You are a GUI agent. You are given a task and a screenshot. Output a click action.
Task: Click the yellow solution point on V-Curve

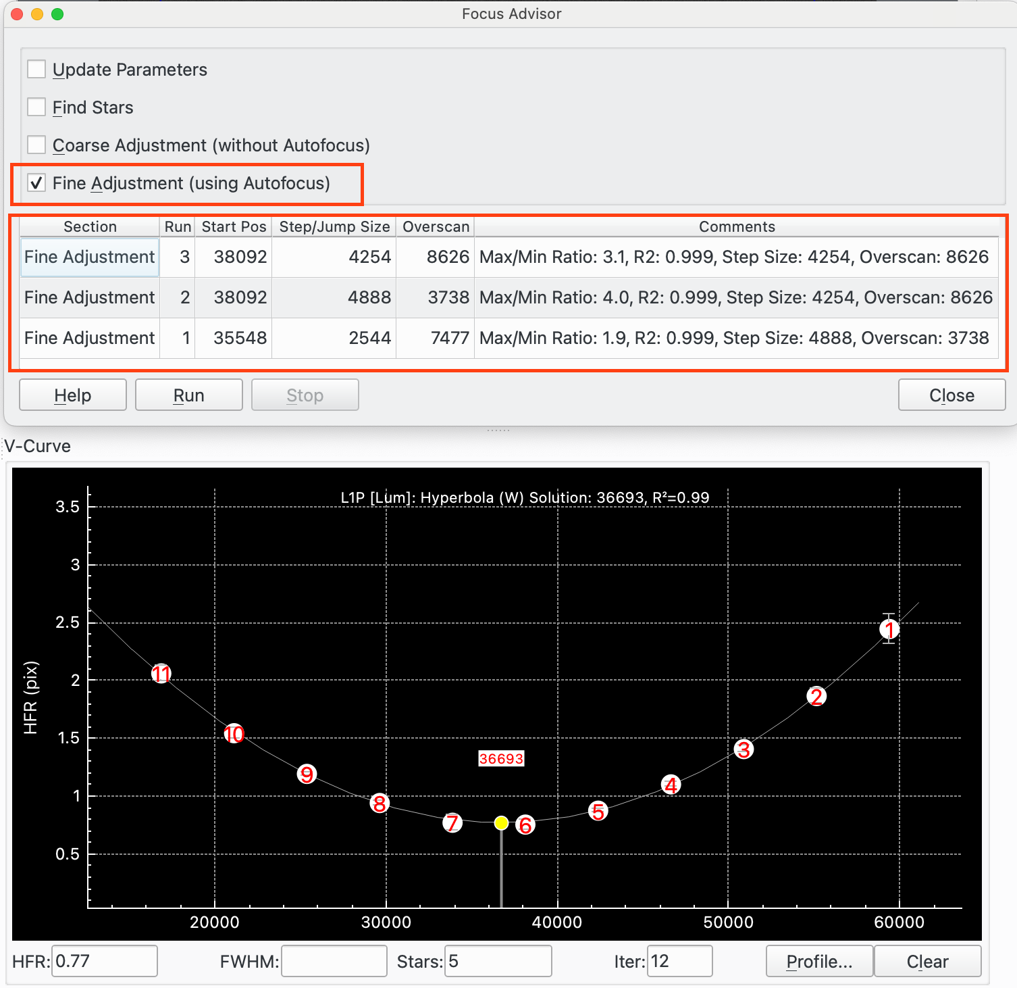501,823
